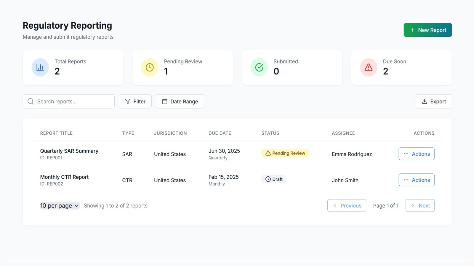Click the Export download icon
The image size is (474, 266).
pos(425,101)
